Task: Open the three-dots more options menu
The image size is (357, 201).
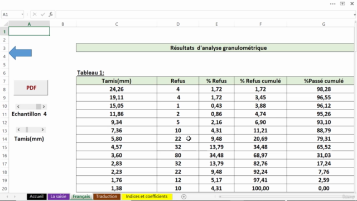Action: click(332, 4)
